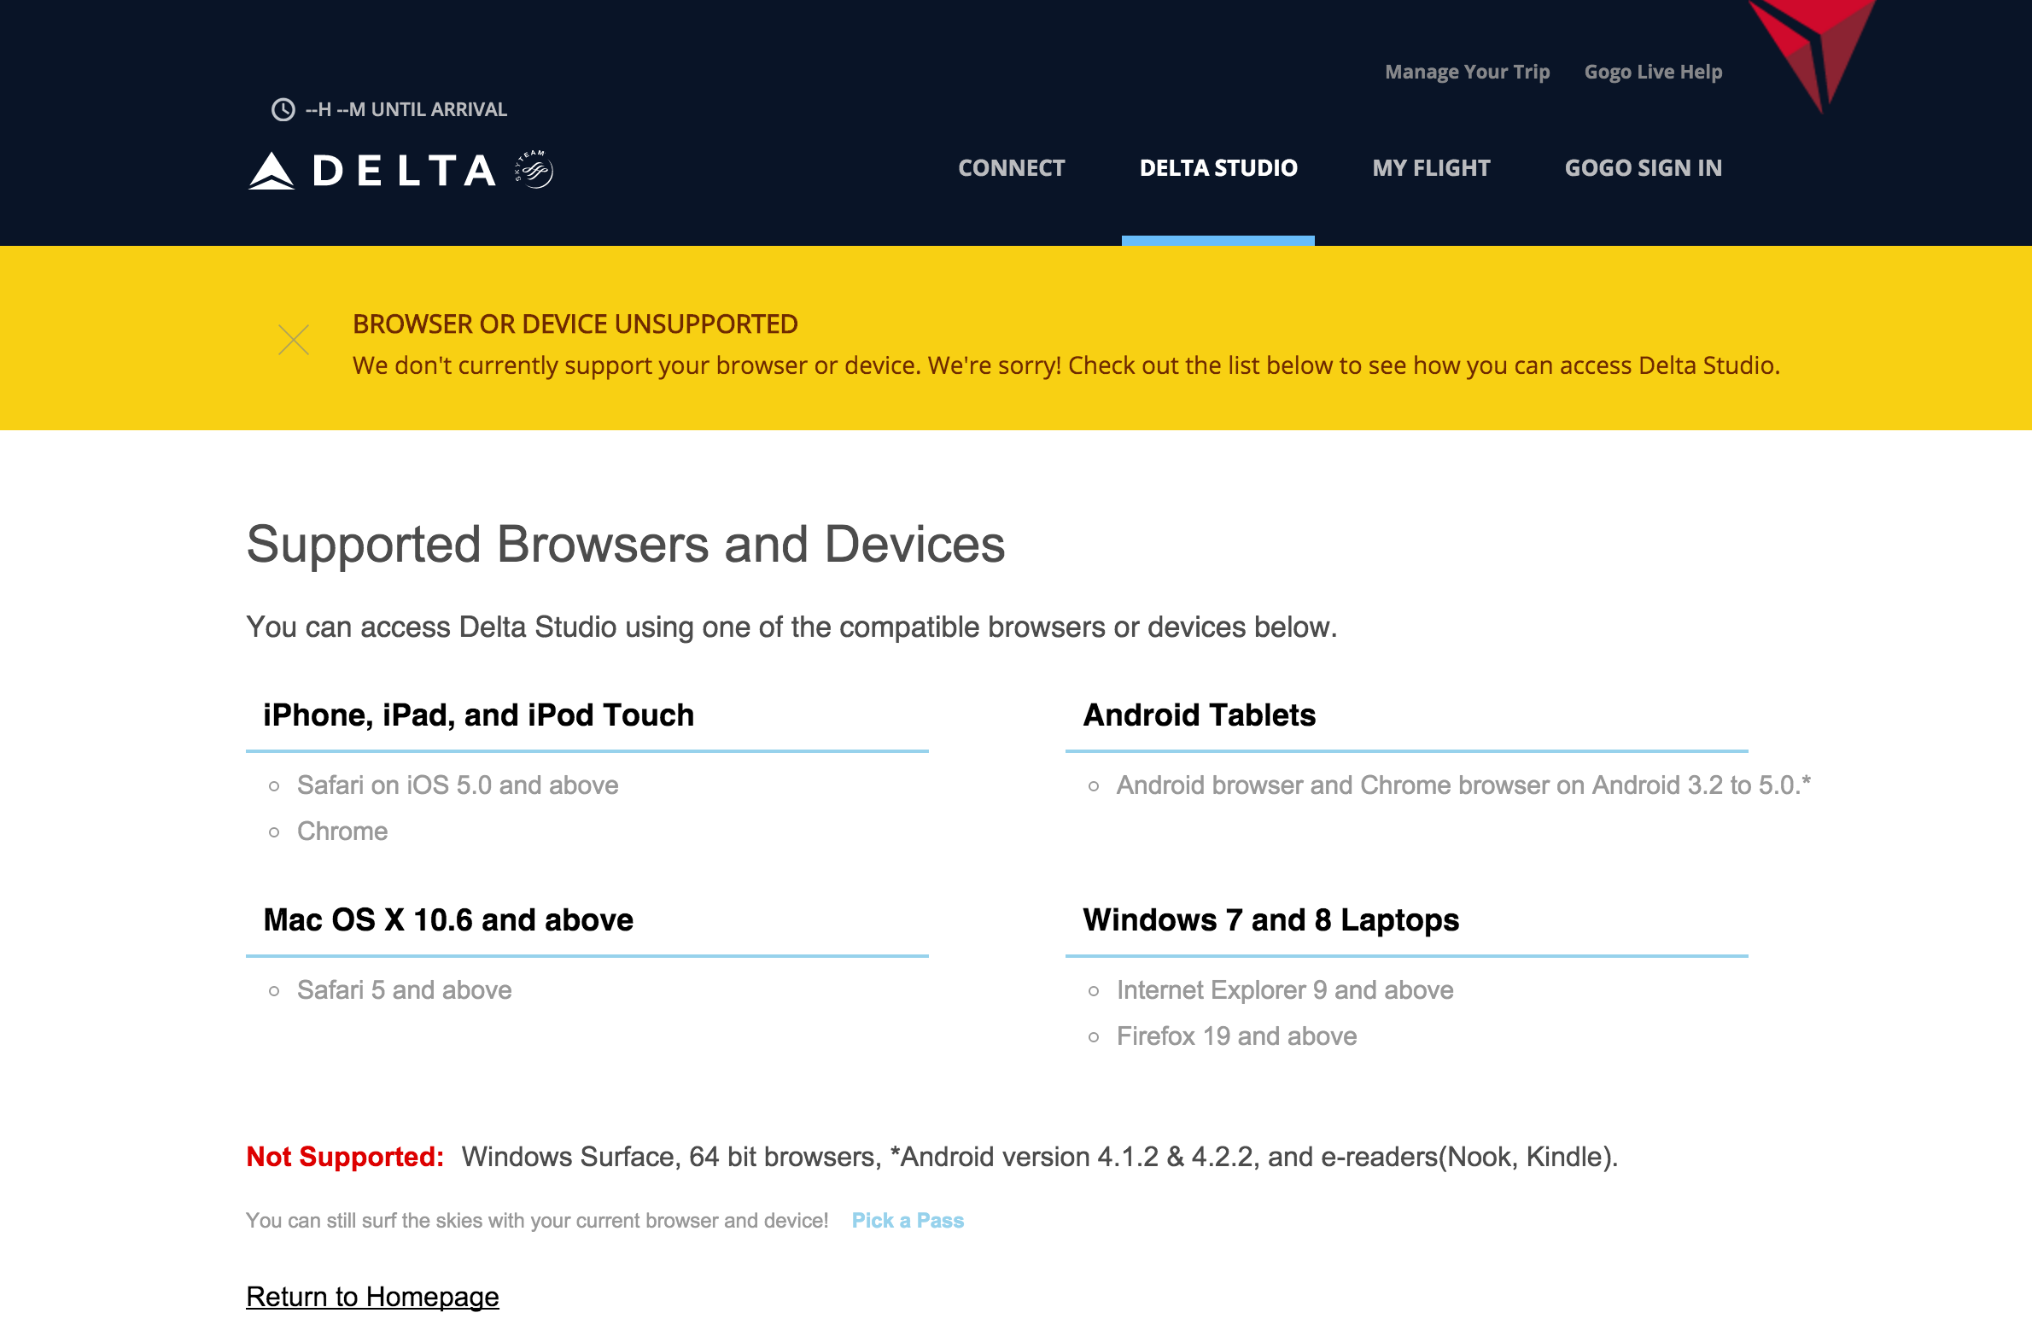Viewport: 2032px width, 1342px height.
Task: Dismiss the yellow unsupported browser banner
Action: tap(294, 340)
